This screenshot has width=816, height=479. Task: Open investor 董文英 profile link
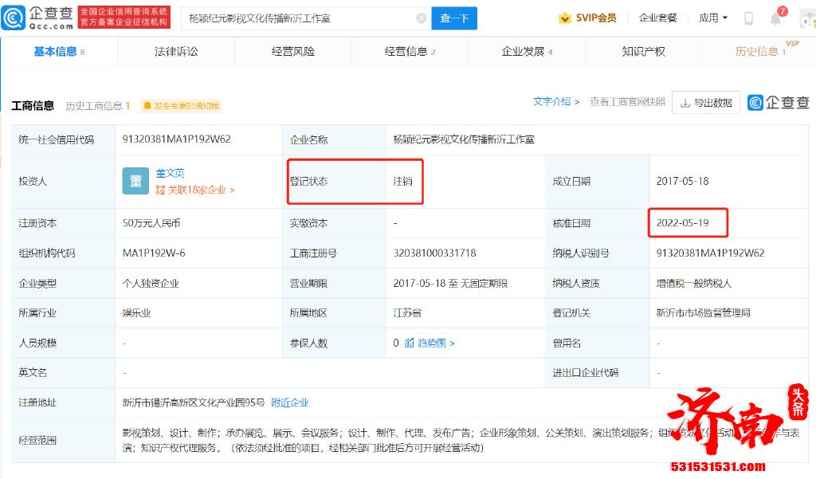tap(170, 173)
